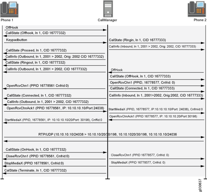Click 'CallState (Connected, ln 1, CID 16777333)' text
Viewport: 207px width, 192px height.
[142, 88]
